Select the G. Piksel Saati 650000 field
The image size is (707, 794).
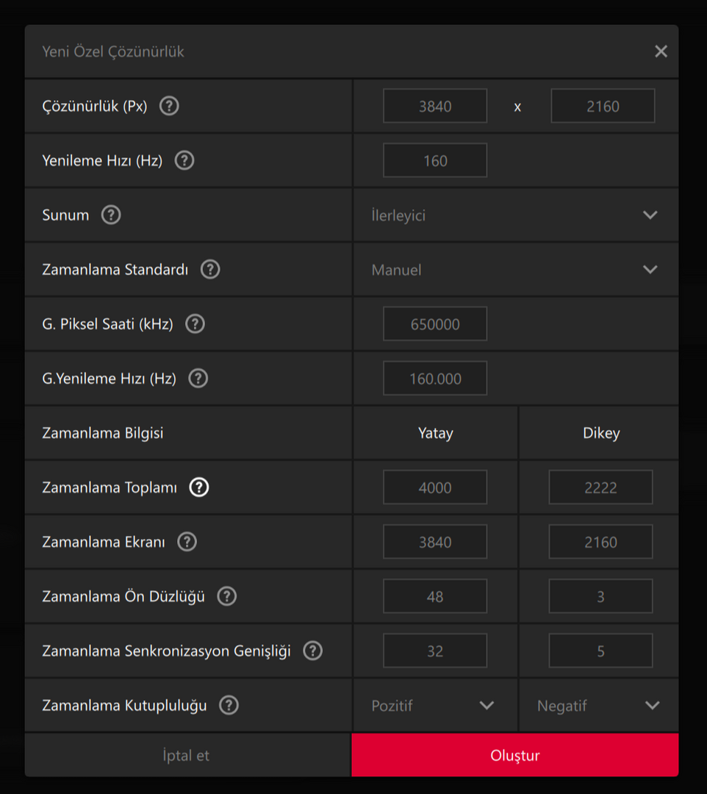[435, 324]
